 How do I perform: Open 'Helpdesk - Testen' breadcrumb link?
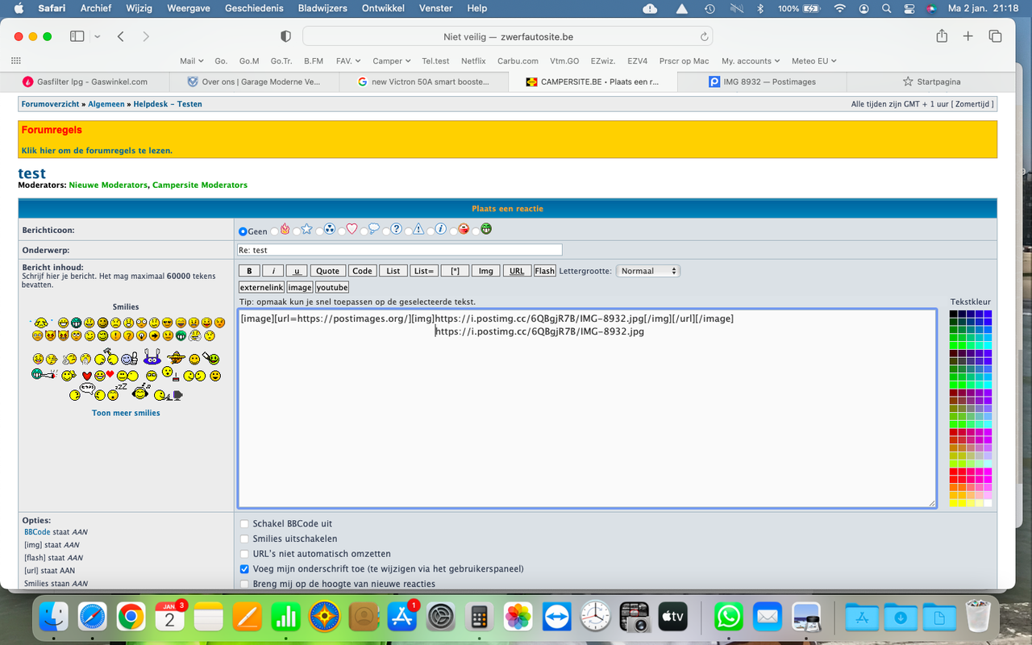(168, 104)
